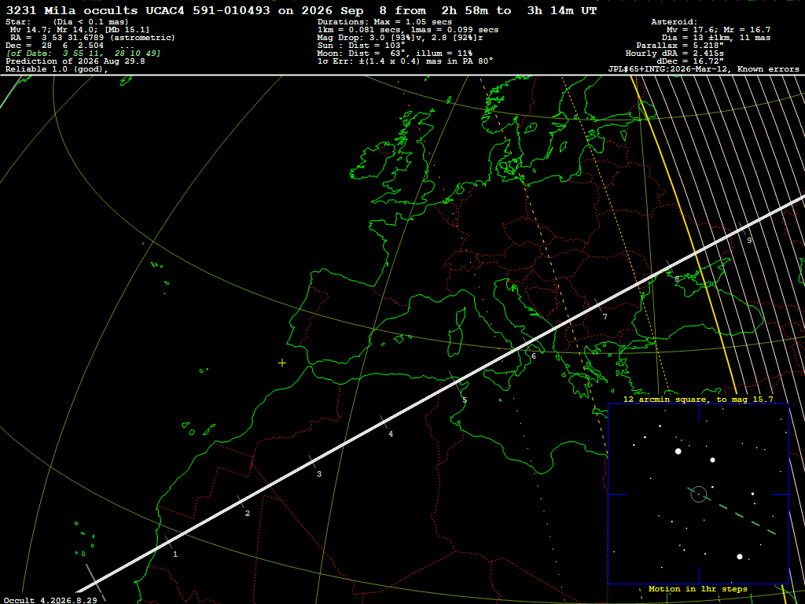Click time marker 5 near Tunisia
The width and height of the screenshot is (805, 604).
pos(465,400)
